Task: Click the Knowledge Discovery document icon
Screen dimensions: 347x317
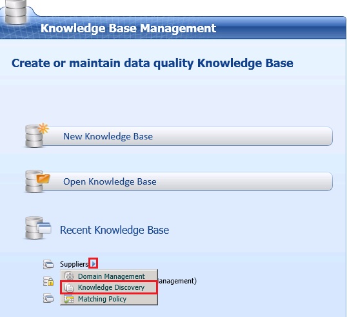Action: 69,287
